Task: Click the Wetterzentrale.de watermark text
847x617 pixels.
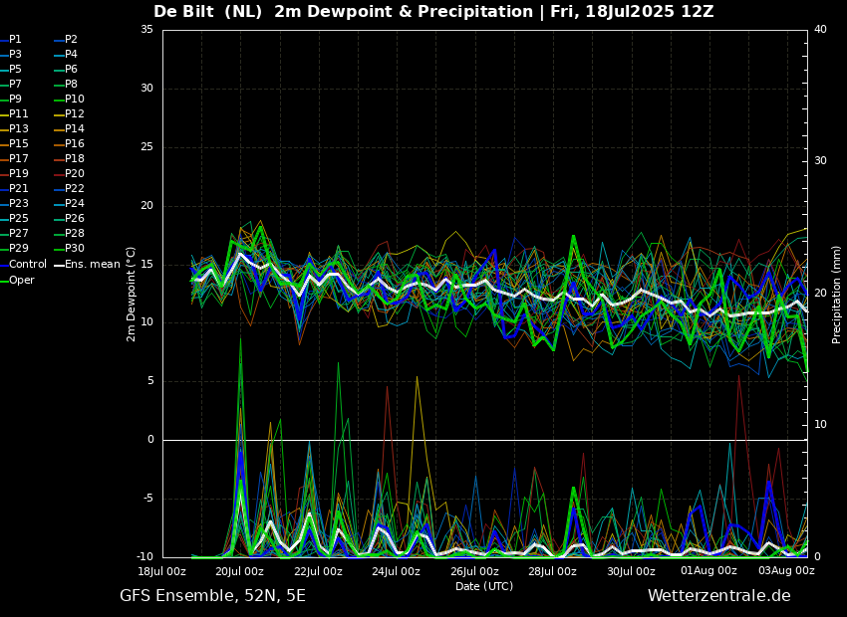Action: click(x=719, y=596)
